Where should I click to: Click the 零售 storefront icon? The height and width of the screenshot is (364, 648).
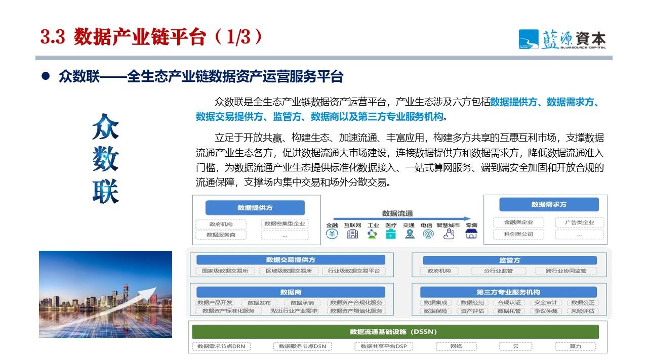471,234
